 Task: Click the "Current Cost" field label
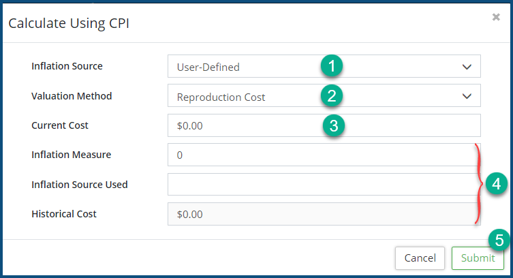[60, 125]
